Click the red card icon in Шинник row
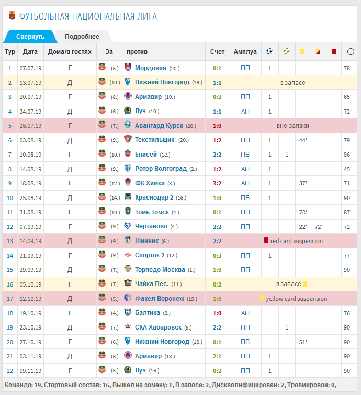361x395 pixels. (x=266, y=240)
